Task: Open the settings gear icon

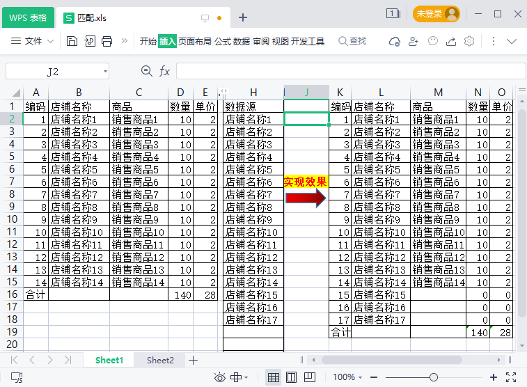Action: 470,41
